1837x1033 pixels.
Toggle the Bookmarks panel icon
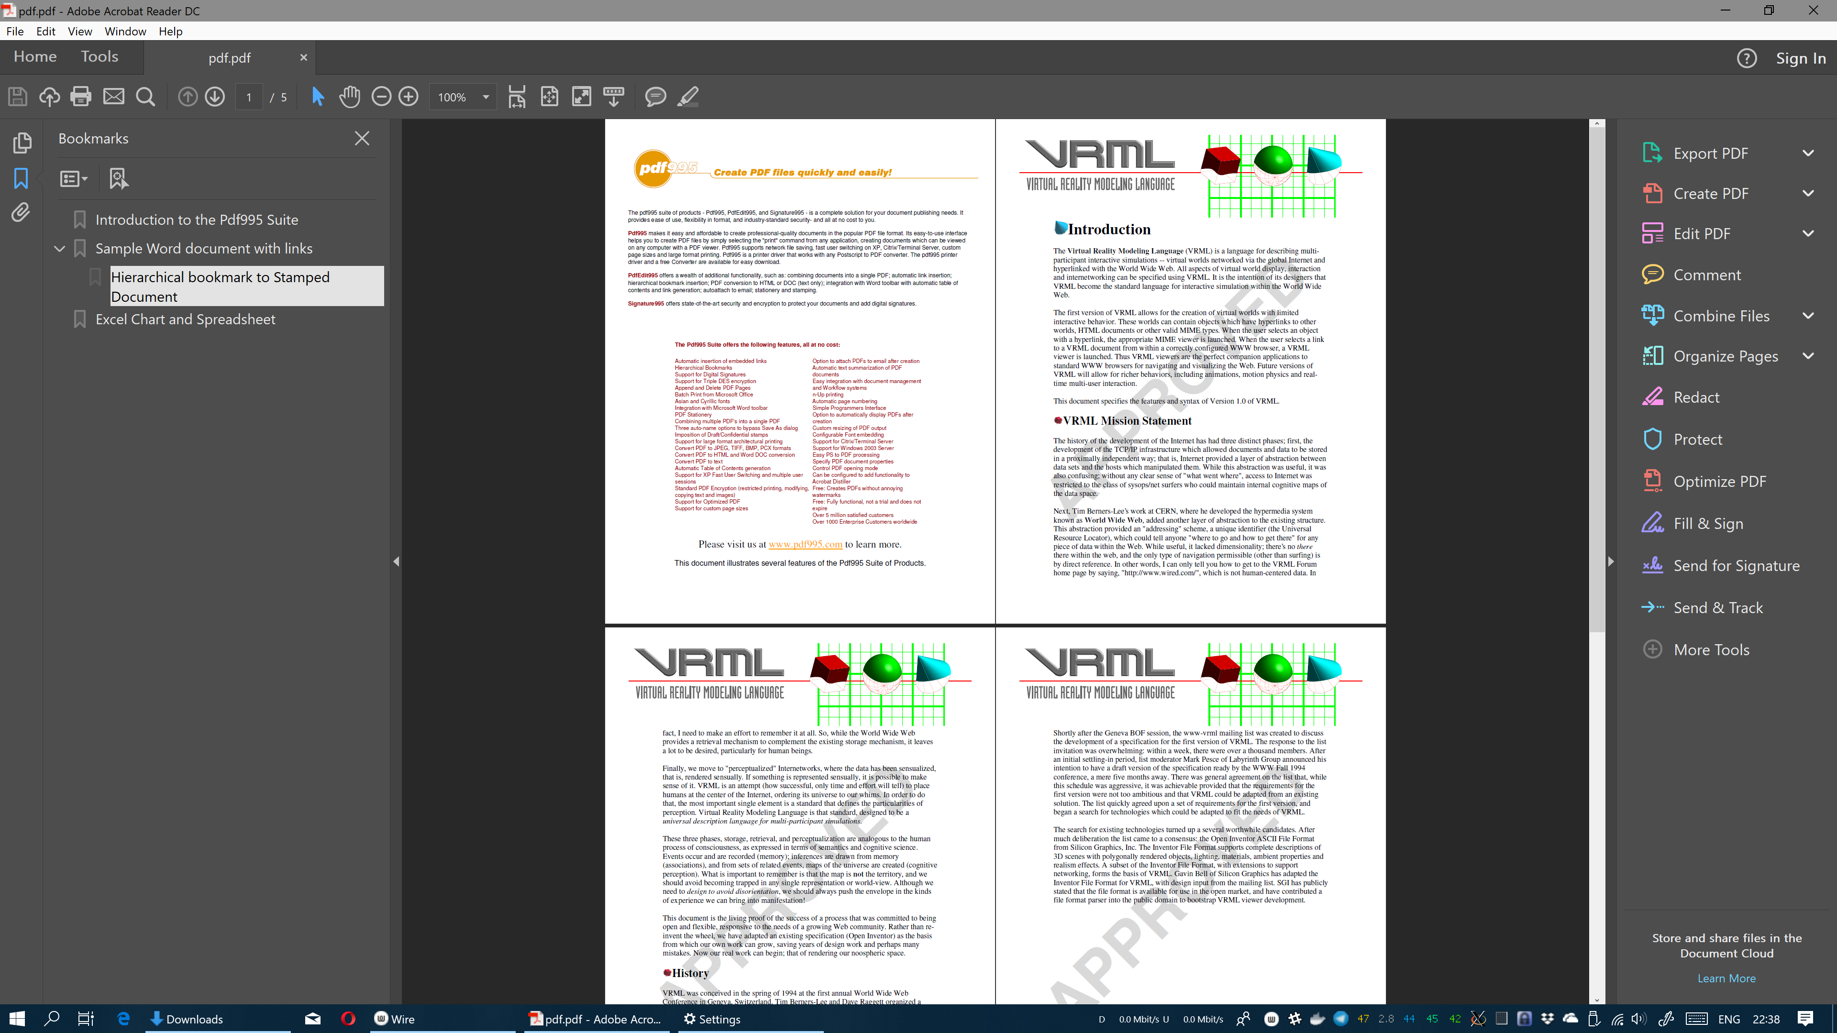(x=22, y=178)
